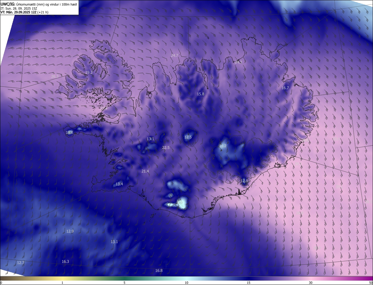
Task: Select the 16.8 value above the colour scale
Action: (x=159, y=270)
